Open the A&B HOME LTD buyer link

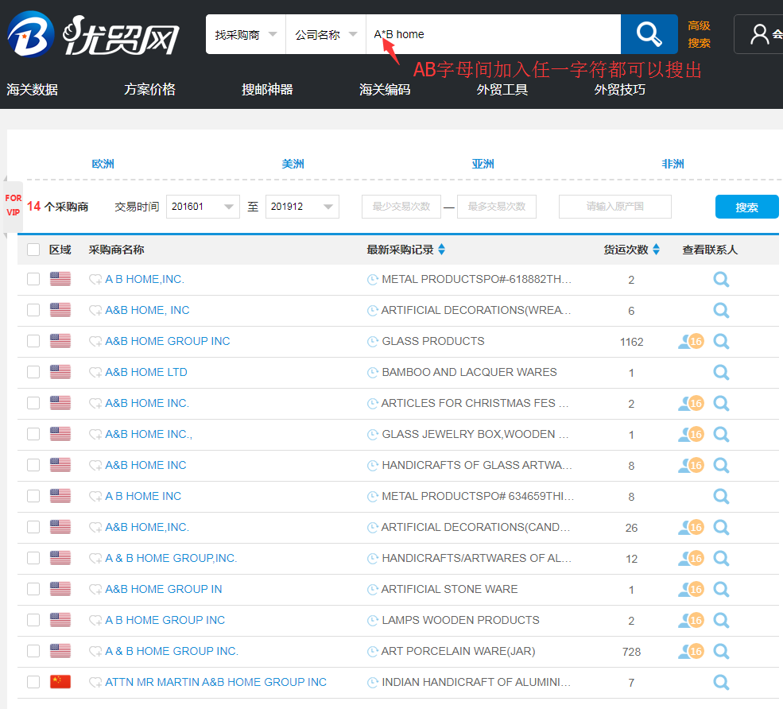(x=146, y=373)
